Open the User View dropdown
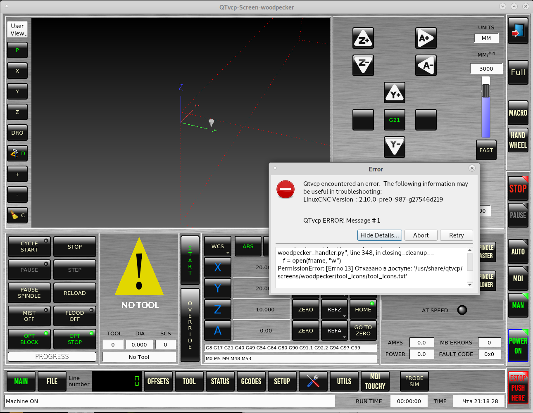533x413 pixels. (17, 29)
